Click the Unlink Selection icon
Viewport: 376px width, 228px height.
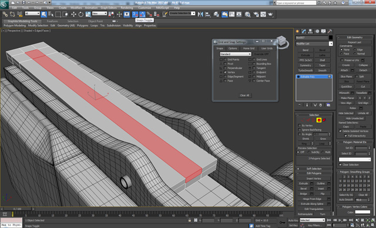pyautogui.click(x=12, y=14)
